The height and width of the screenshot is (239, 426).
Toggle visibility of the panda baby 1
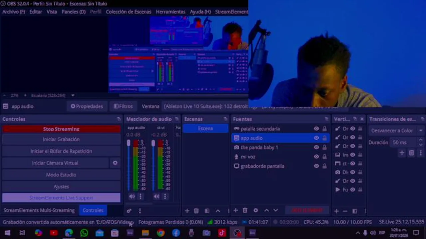316,147
